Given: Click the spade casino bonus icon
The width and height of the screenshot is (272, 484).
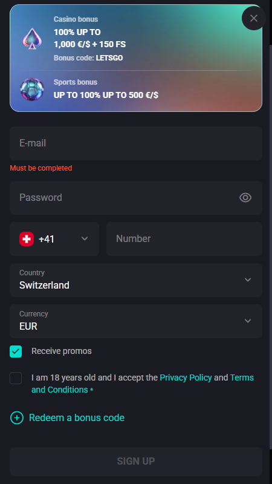Looking at the screenshot, I should click(32, 39).
